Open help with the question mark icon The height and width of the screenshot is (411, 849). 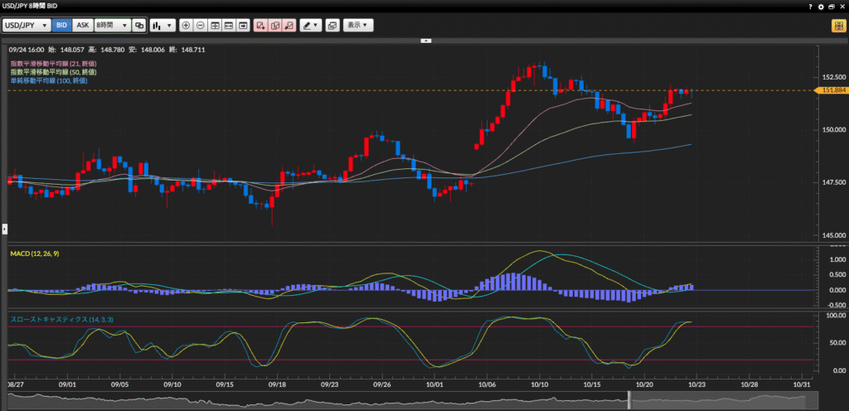click(x=810, y=6)
